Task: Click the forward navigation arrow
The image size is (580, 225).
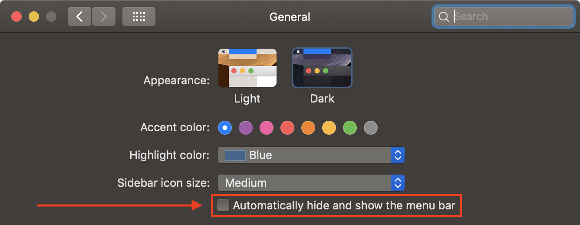Action: tap(103, 17)
